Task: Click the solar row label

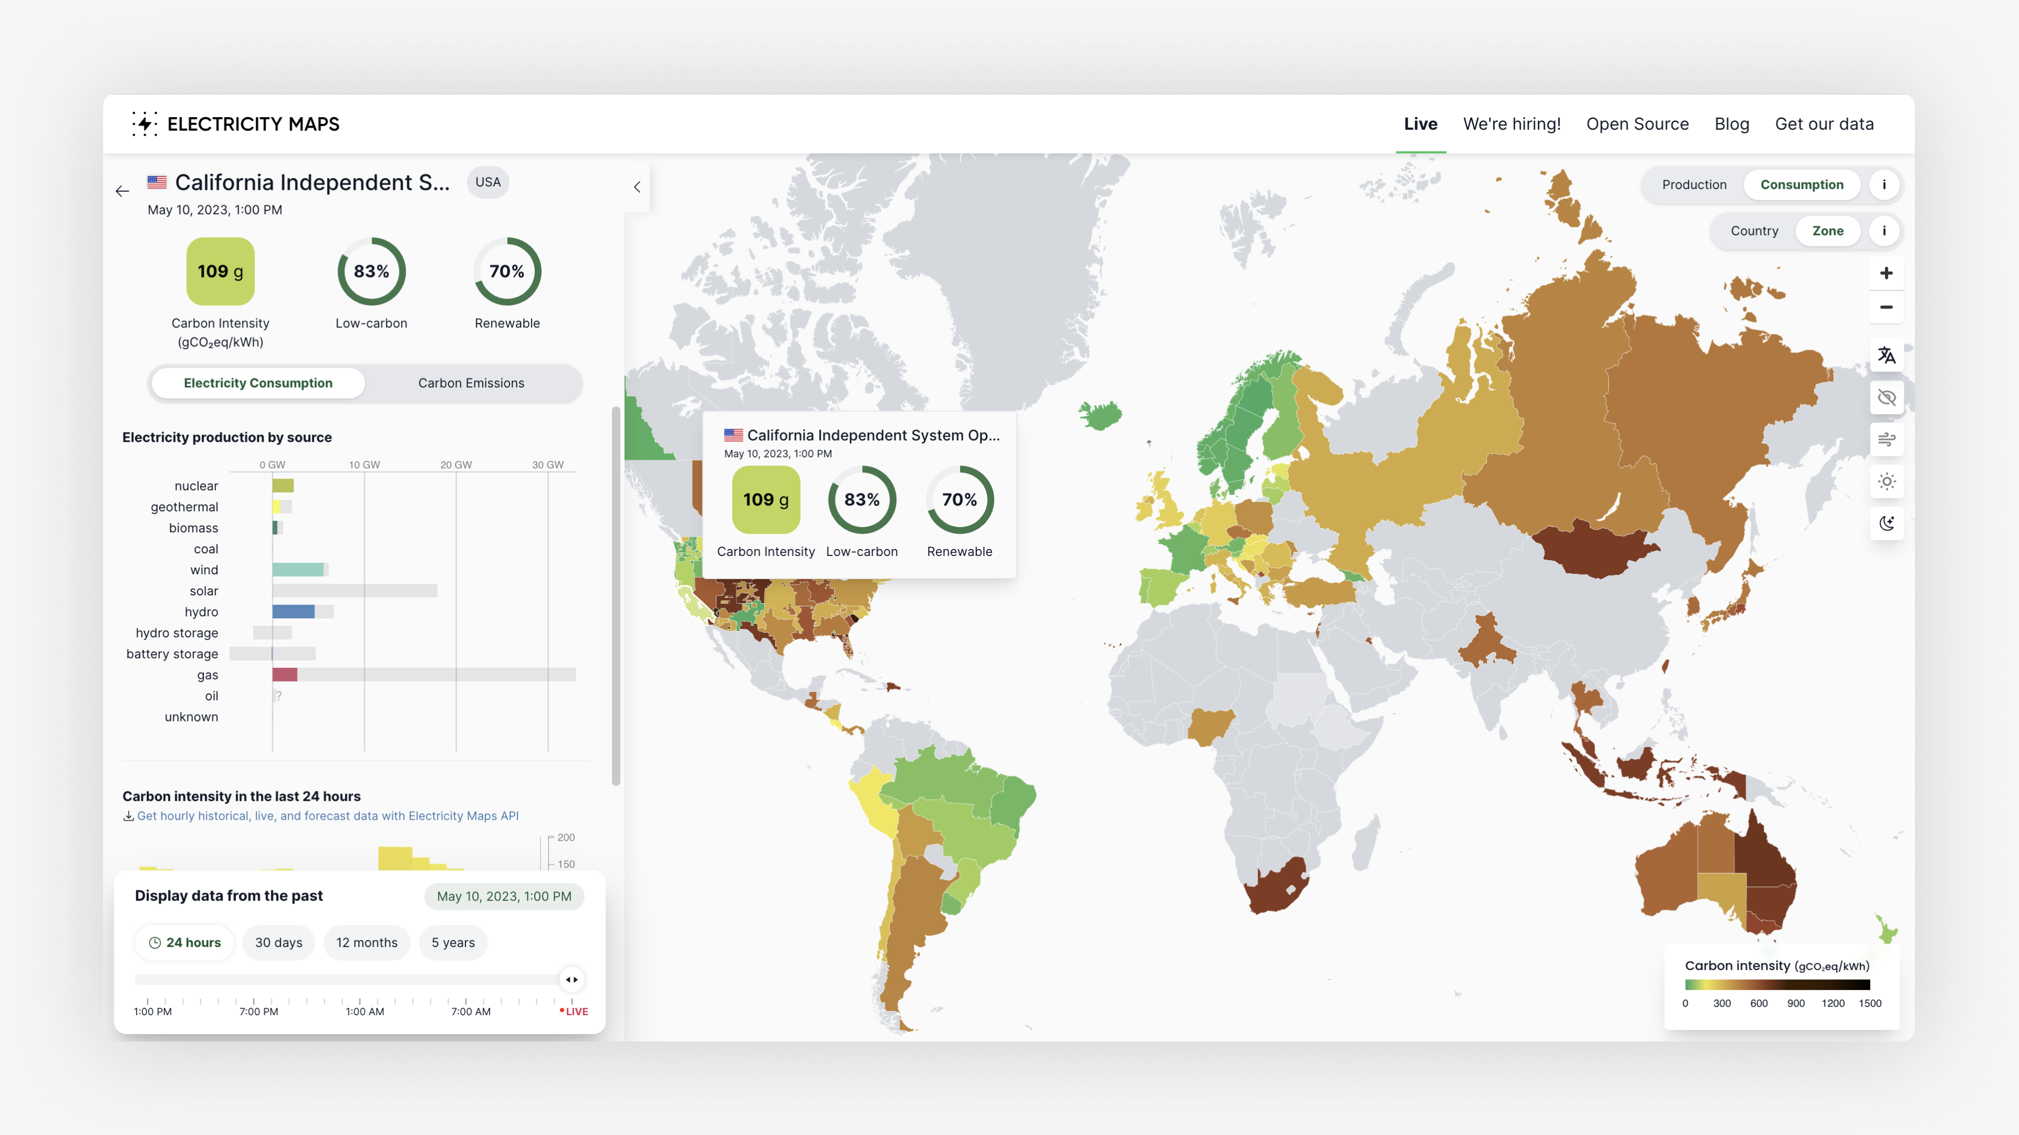Action: pyautogui.click(x=204, y=591)
